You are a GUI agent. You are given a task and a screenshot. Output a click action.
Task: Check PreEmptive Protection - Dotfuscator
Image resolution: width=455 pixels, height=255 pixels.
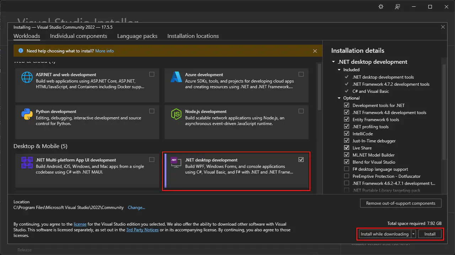(347, 176)
